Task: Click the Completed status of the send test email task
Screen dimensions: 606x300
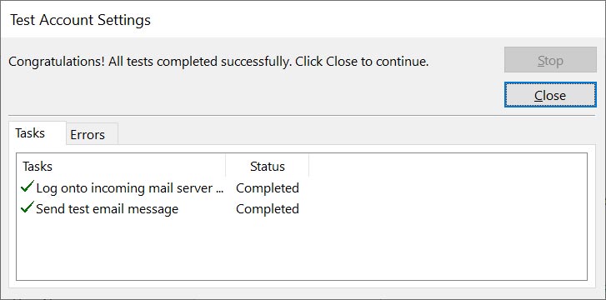Action: point(268,209)
